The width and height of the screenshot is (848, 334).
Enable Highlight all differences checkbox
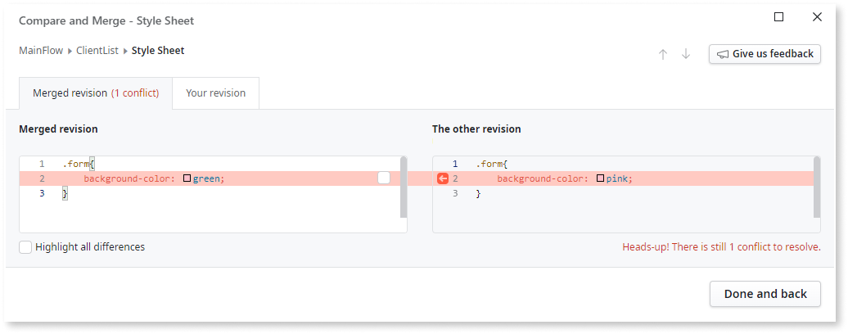(x=26, y=246)
